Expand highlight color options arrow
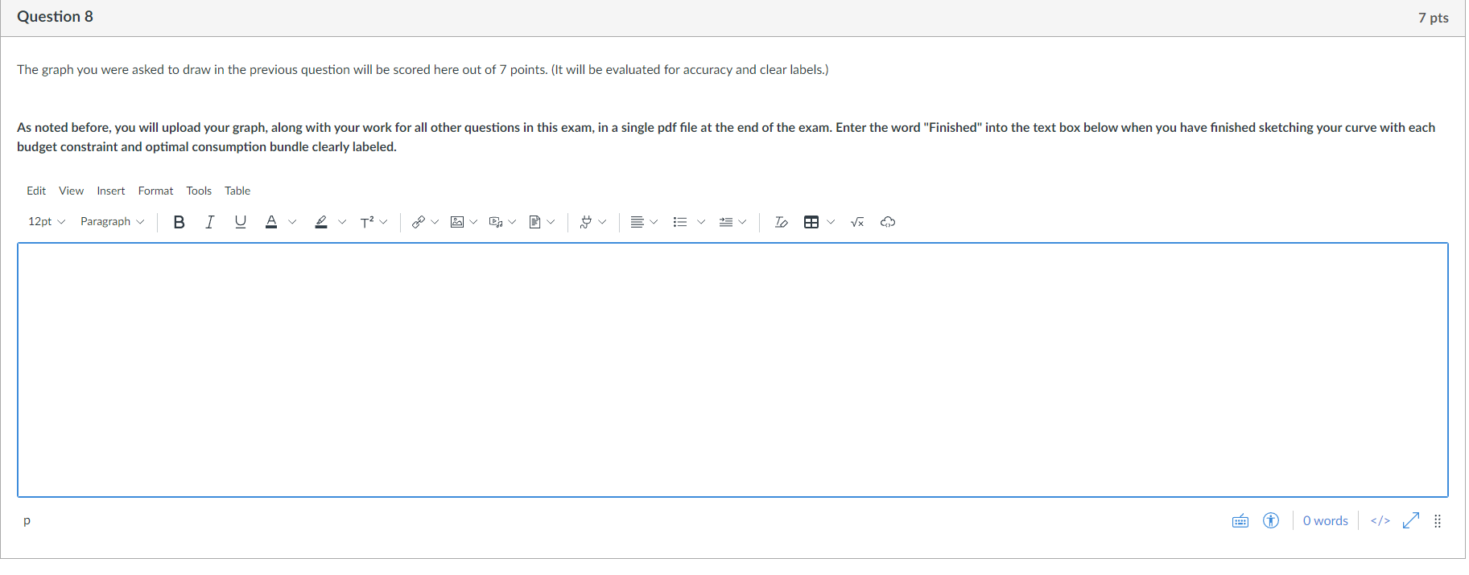This screenshot has height=575, width=1469. 342,222
